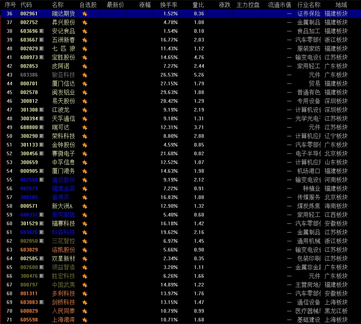
Task: Click the star icon for 赛微电子
Action: 85,154
